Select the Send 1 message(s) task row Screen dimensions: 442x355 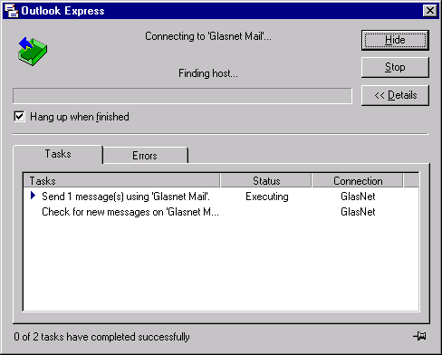[221, 197]
